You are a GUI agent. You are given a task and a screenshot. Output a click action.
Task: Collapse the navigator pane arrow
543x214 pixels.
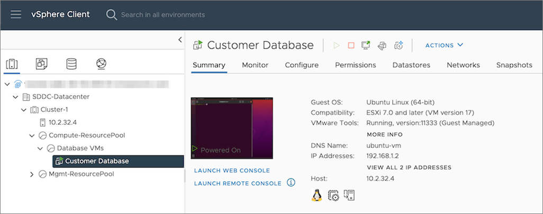(180, 40)
